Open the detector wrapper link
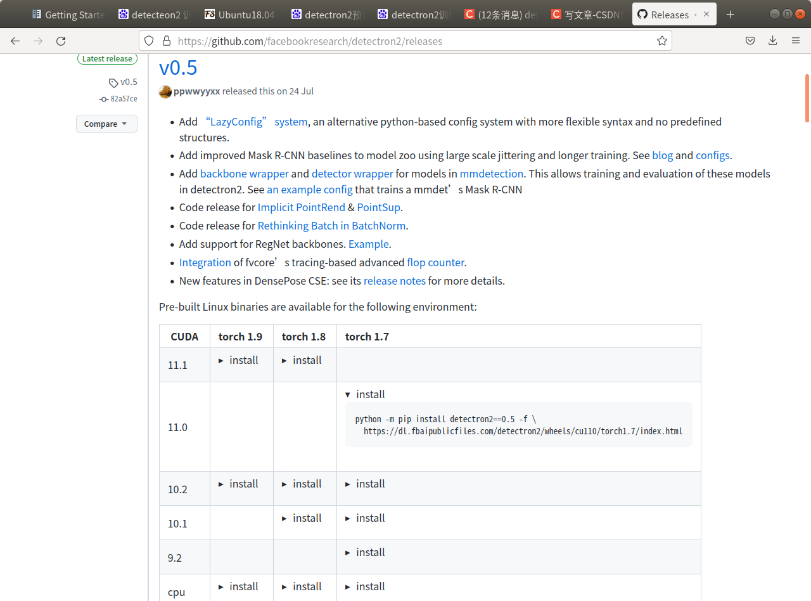This screenshot has height=601, width=811. point(352,174)
